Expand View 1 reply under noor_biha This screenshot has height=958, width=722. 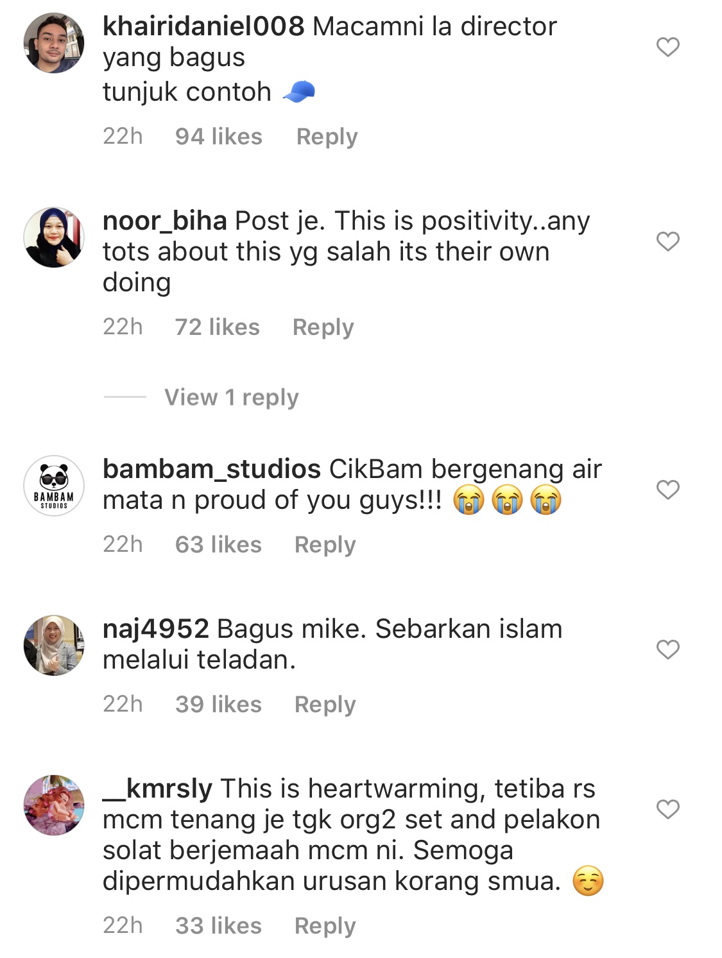click(x=231, y=397)
